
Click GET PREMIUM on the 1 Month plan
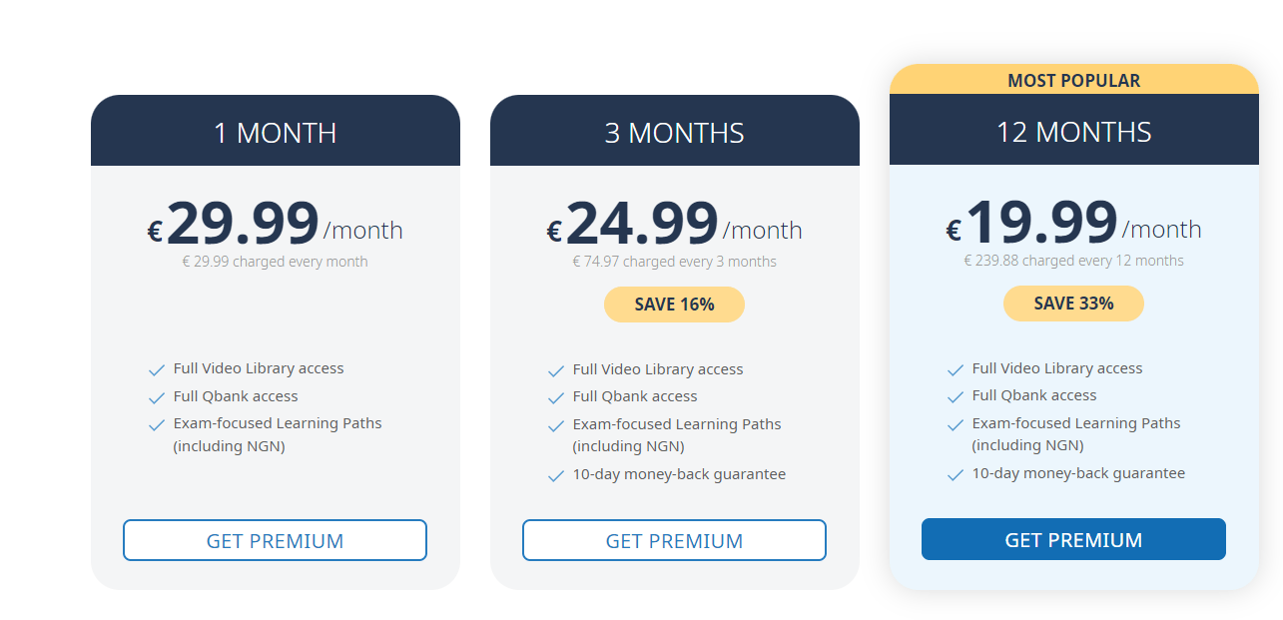tap(275, 539)
